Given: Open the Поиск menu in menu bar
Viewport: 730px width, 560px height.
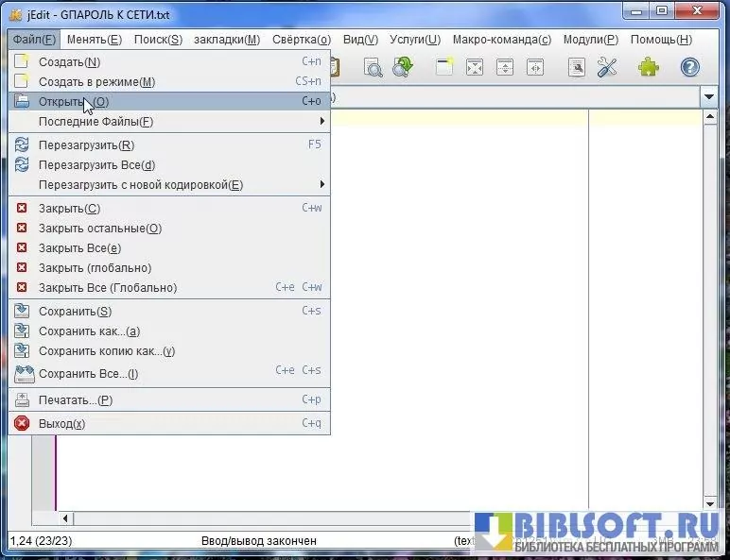Looking at the screenshot, I should coord(158,40).
